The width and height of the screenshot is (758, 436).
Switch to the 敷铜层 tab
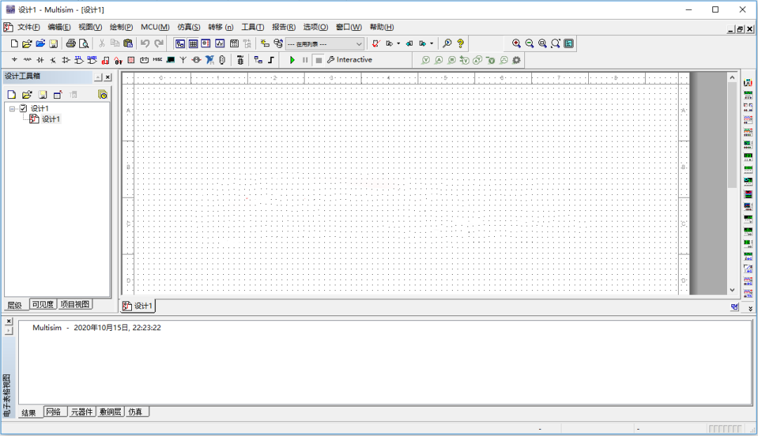pos(110,412)
